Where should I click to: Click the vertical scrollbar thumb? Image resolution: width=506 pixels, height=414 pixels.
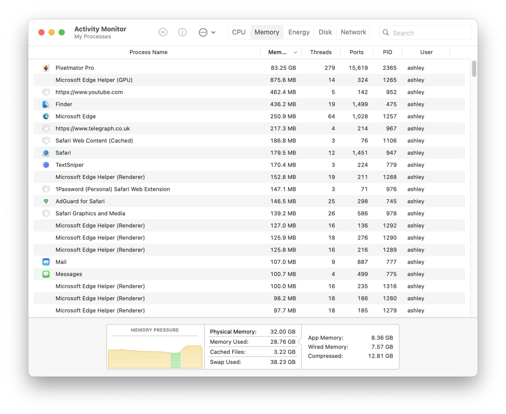[x=474, y=69]
